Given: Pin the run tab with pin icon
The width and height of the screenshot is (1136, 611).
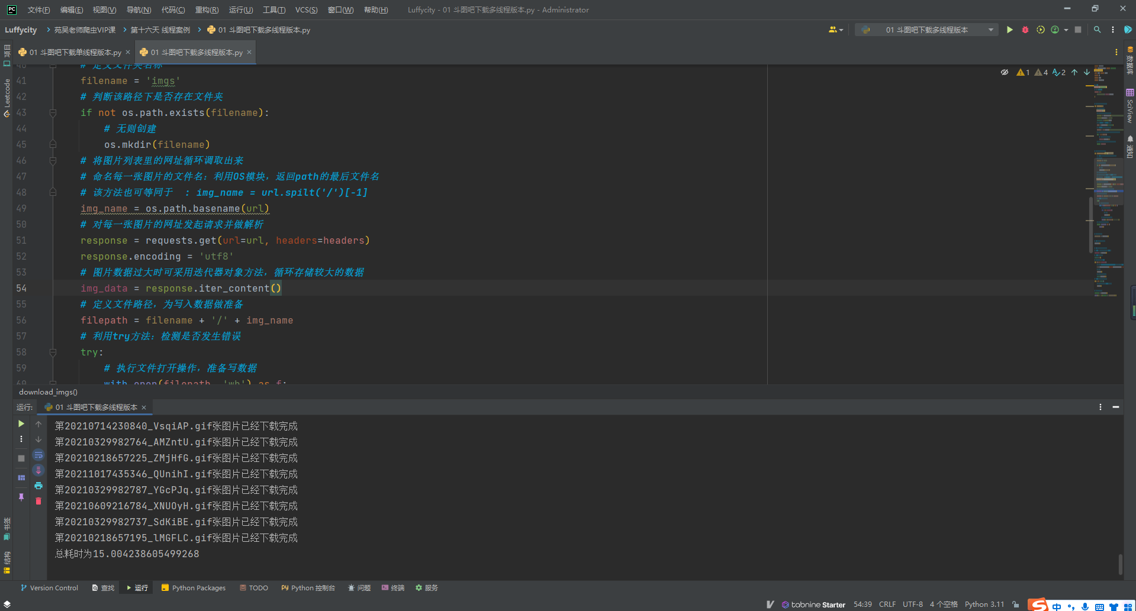Looking at the screenshot, I should coord(21,497).
